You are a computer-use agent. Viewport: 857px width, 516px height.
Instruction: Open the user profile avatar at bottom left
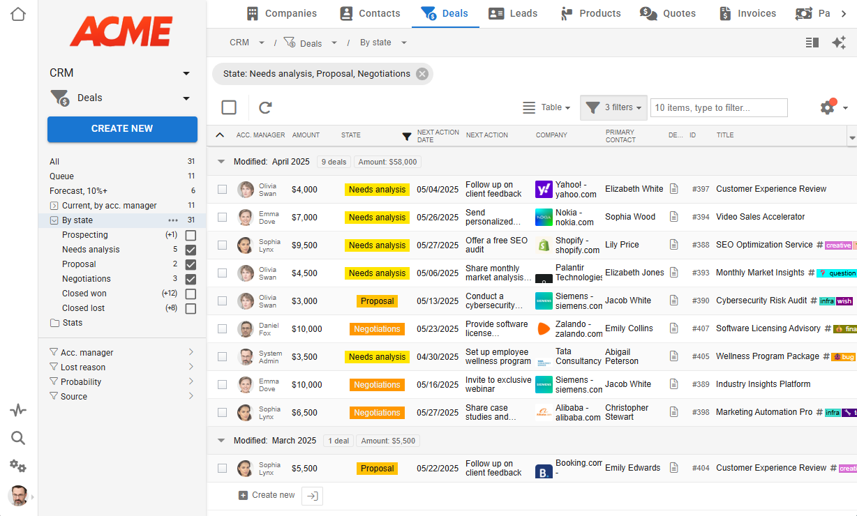tap(18, 496)
